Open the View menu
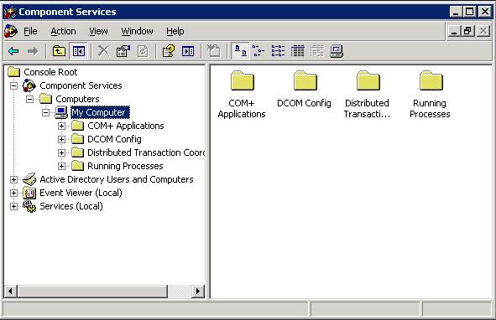The height and width of the screenshot is (320, 496). pyautogui.click(x=98, y=31)
